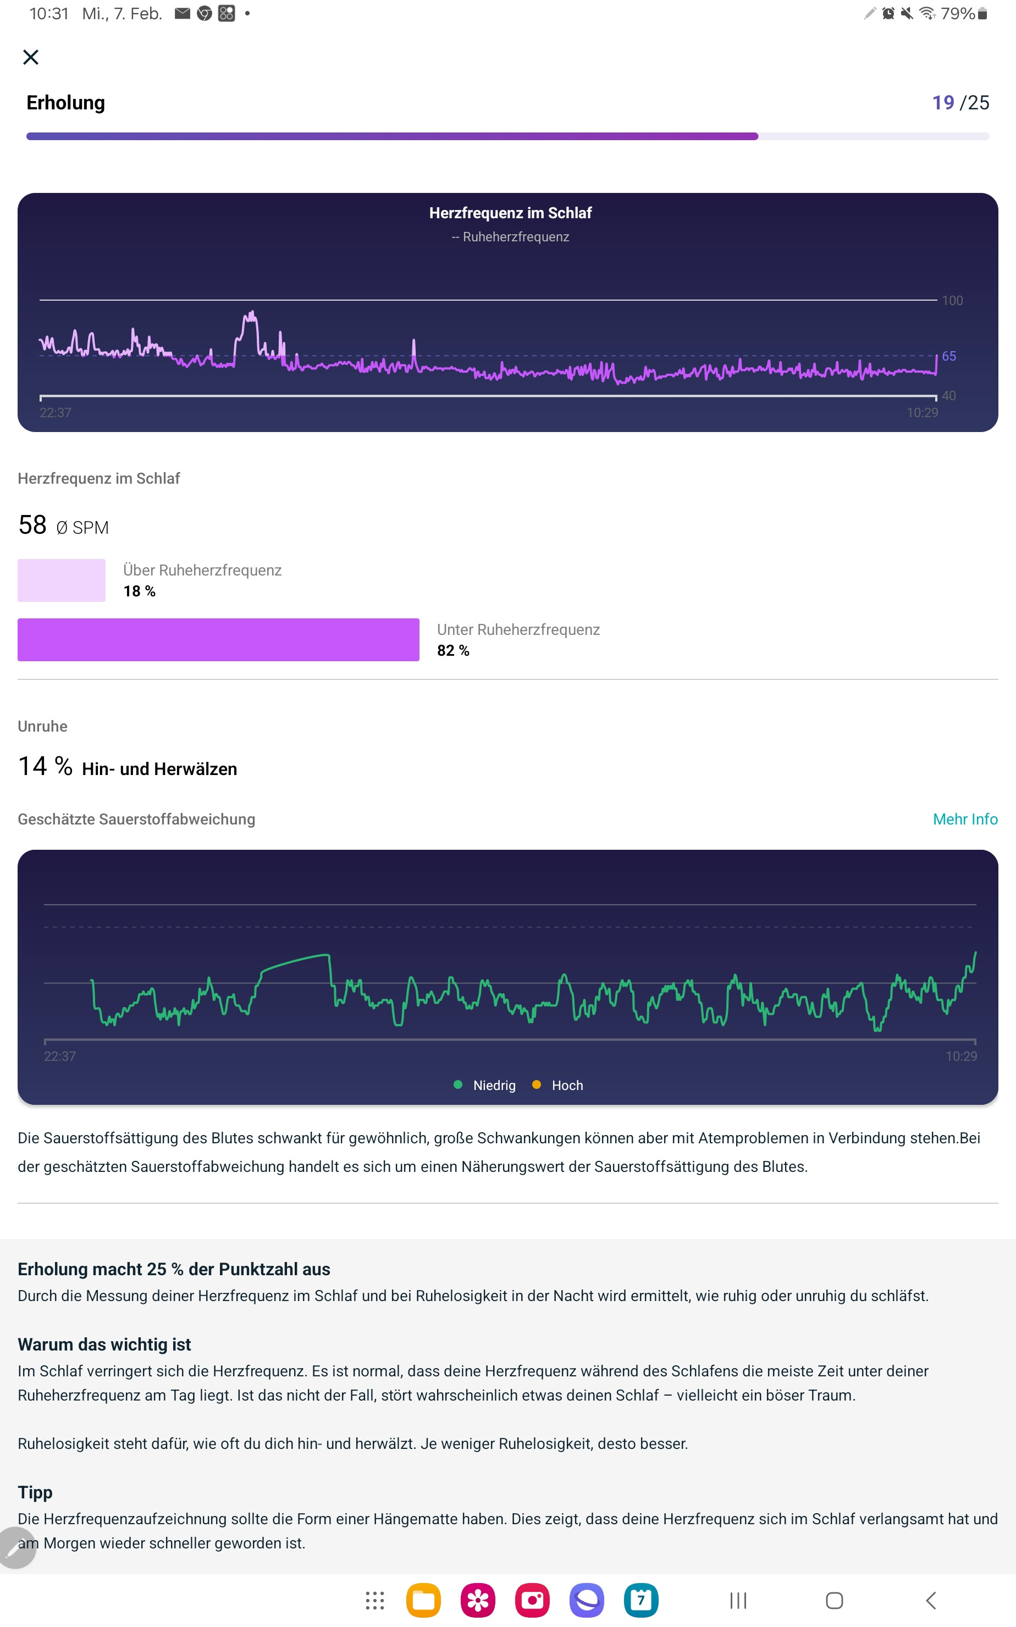Open the app drawer grid icon
The image size is (1016, 1627).
(x=375, y=1601)
